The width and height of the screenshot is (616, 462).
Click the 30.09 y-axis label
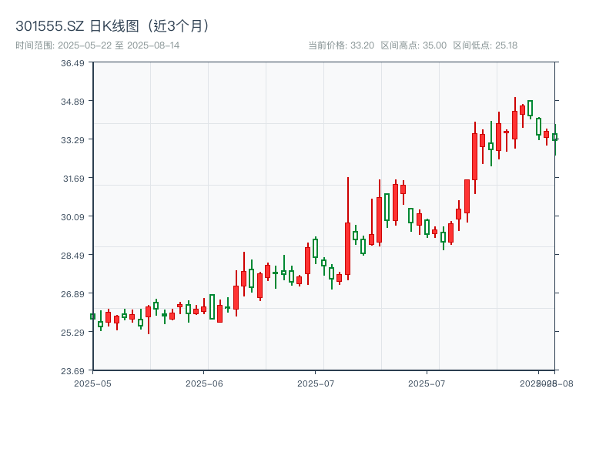pyautogui.click(x=74, y=216)
